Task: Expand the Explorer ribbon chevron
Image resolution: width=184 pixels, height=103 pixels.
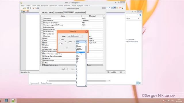Action: 138,15
